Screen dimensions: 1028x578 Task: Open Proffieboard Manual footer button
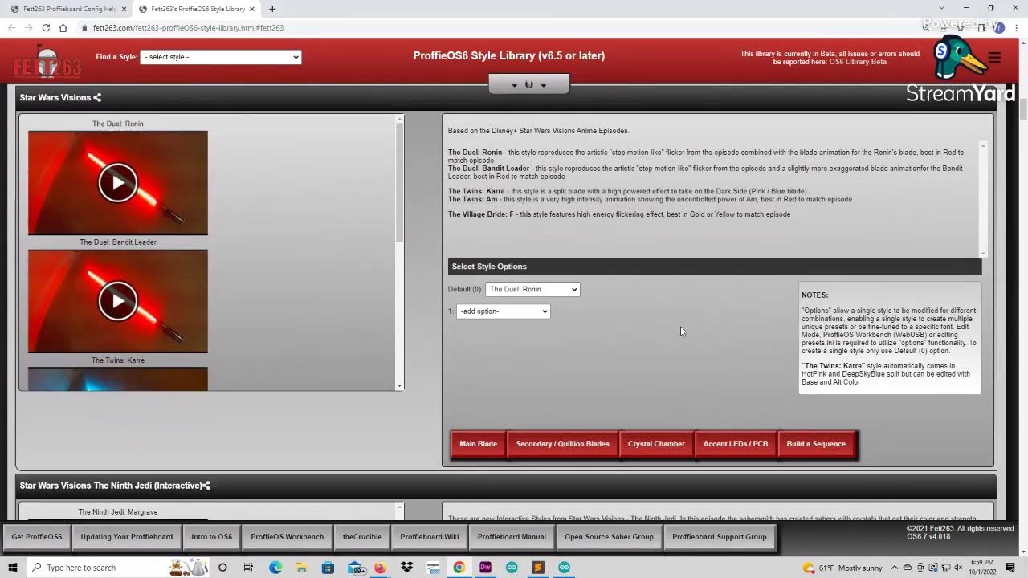[x=512, y=537]
